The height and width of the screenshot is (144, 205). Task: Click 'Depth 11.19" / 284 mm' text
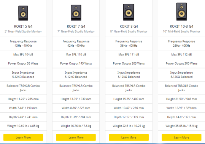(x=76, y=117)
